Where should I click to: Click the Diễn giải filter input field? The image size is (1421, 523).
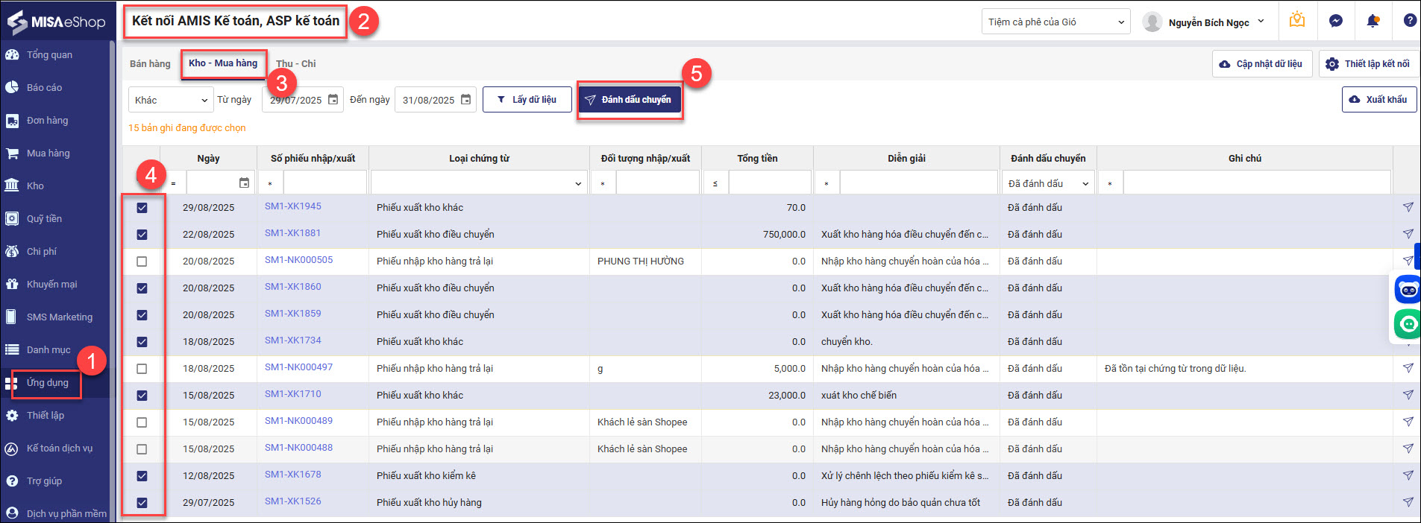[x=918, y=183]
